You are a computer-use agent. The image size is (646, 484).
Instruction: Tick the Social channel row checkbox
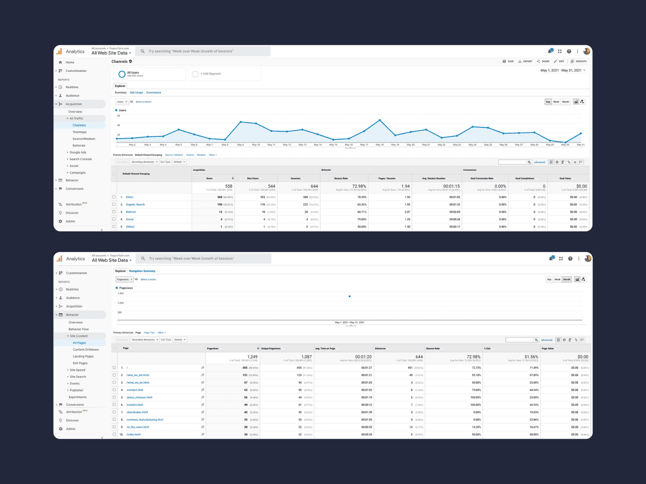[114, 219]
